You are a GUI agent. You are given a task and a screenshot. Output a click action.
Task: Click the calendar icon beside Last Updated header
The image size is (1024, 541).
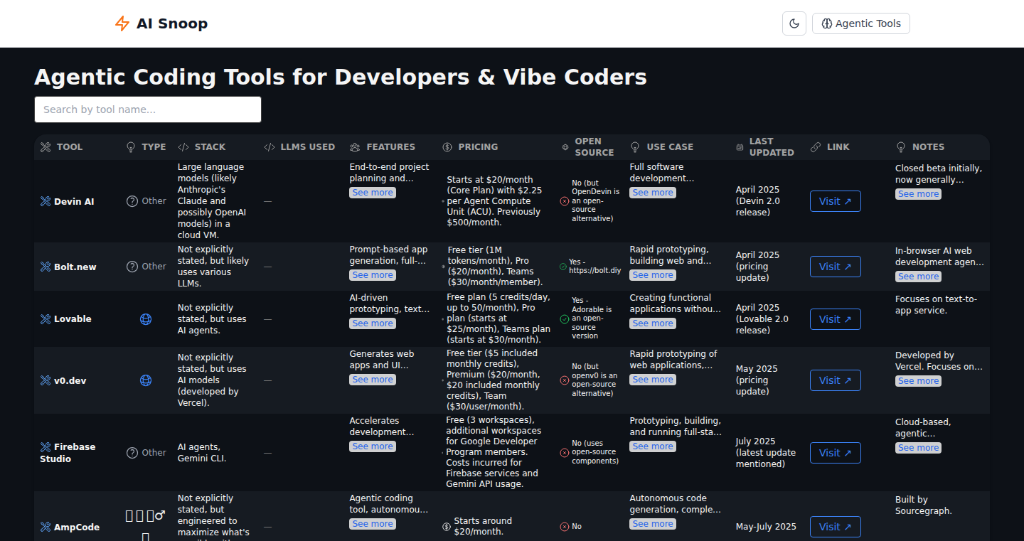tap(740, 147)
